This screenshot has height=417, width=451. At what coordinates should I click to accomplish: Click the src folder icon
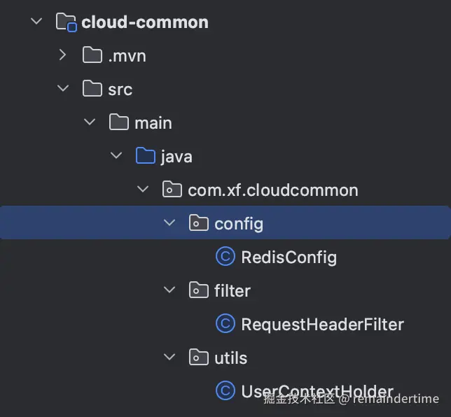92,89
